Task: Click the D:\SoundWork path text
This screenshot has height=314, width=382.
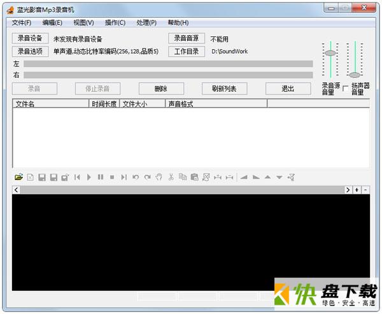Action: [x=229, y=52]
